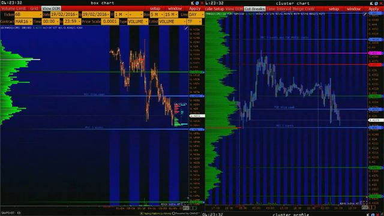Image resolution: width=384 pixels, height=216 pixels.
Task: Toggle View DOM in cluster chart
Action: 234,9
